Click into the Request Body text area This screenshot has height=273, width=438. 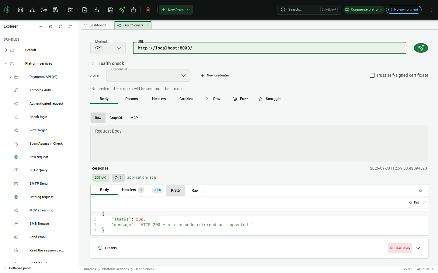pyautogui.click(x=259, y=144)
